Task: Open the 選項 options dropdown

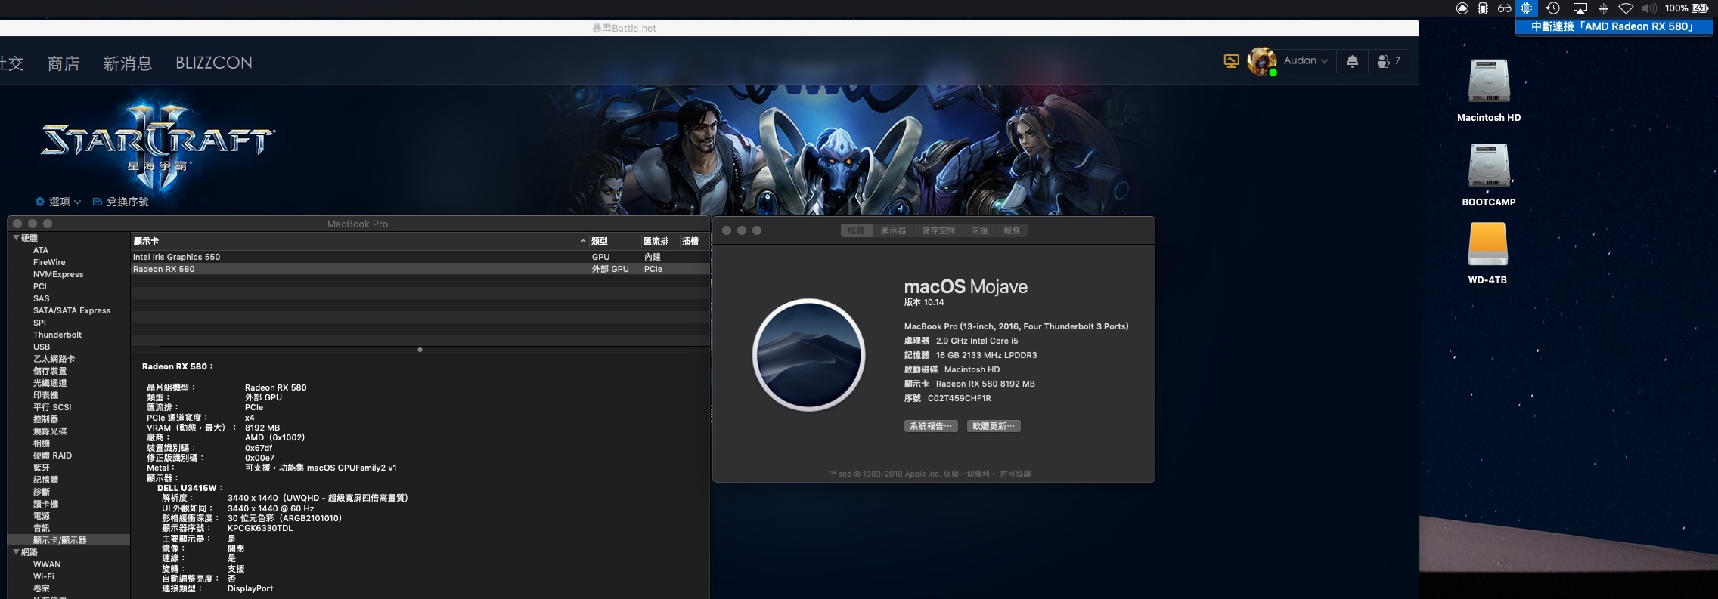Action: tap(58, 202)
